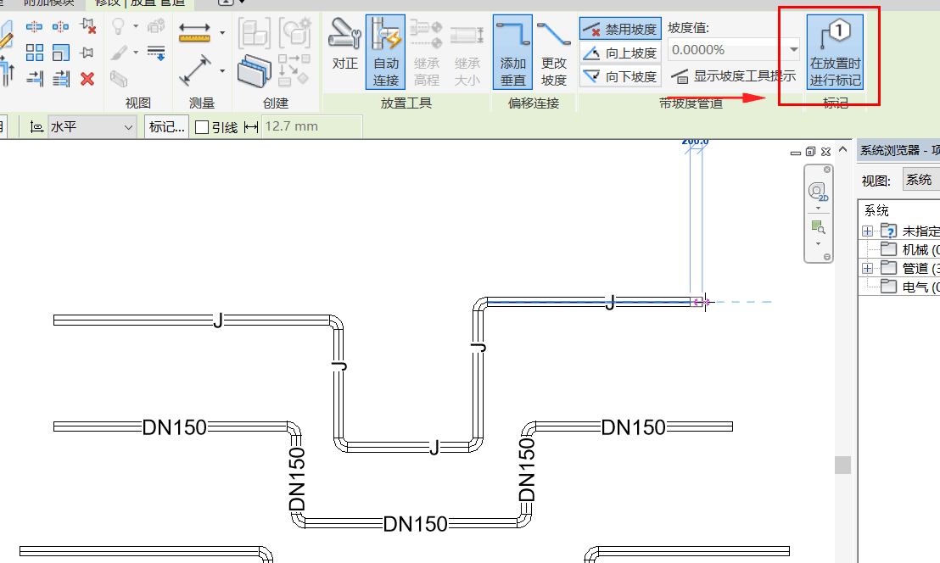Click the 更改坡度 change slope tool

[x=554, y=52]
